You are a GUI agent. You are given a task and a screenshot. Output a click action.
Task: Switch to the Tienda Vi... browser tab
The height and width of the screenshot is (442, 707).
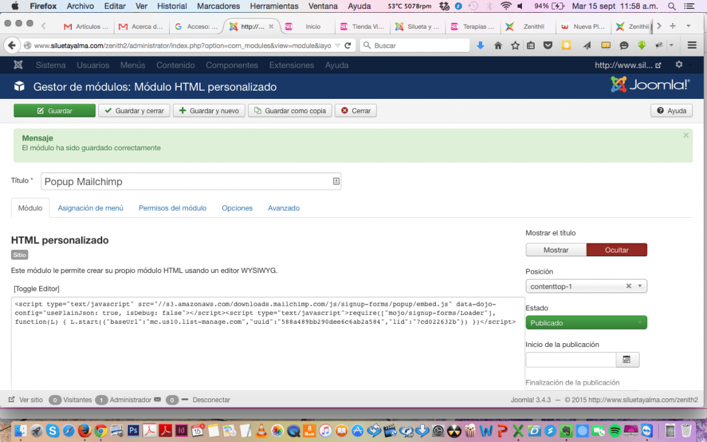[363, 26]
